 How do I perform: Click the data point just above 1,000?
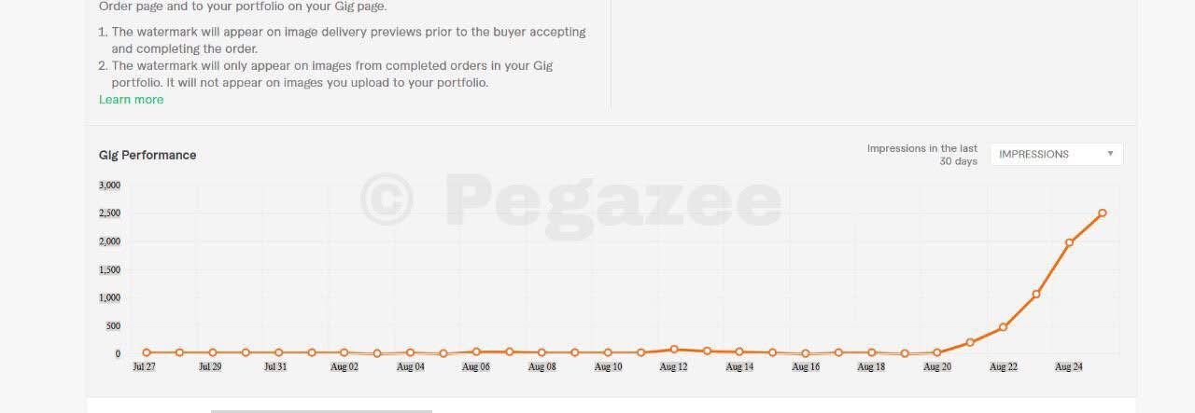(1036, 295)
